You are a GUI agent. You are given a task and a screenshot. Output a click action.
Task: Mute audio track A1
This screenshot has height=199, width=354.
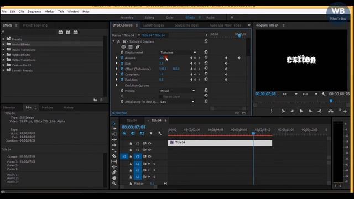click(x=149, y=164)
